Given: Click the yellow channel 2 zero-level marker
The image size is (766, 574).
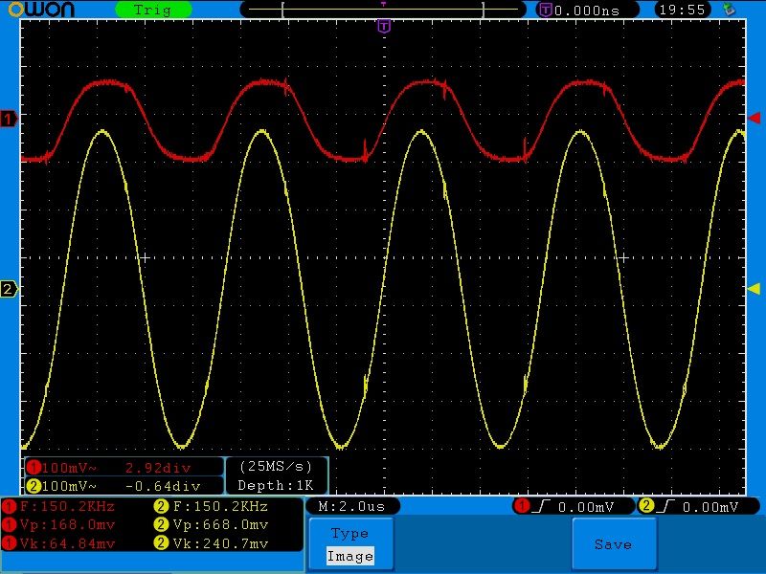Looking at the screenshot, I should (x=10, y=289).
